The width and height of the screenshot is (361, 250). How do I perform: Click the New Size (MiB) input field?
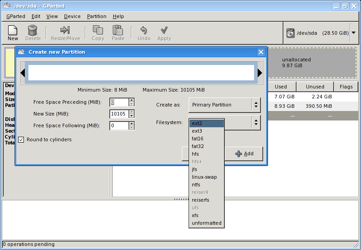[x=119, y=114]
